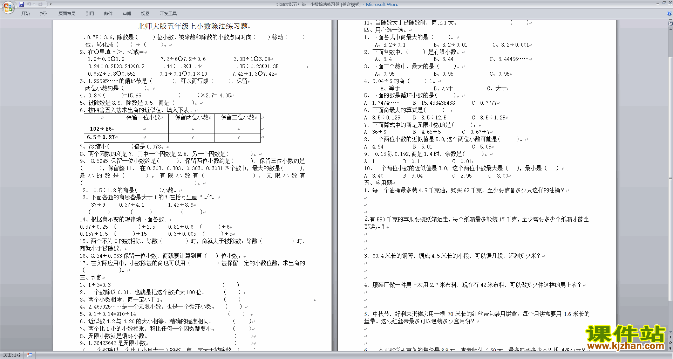Click the Next Page double-arrow button

670,348
